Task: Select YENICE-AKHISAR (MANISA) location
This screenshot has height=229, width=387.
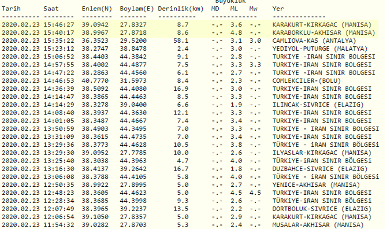Action: pos(316,185)
